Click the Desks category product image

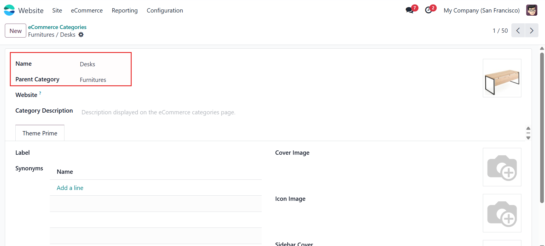click(502, 78)
